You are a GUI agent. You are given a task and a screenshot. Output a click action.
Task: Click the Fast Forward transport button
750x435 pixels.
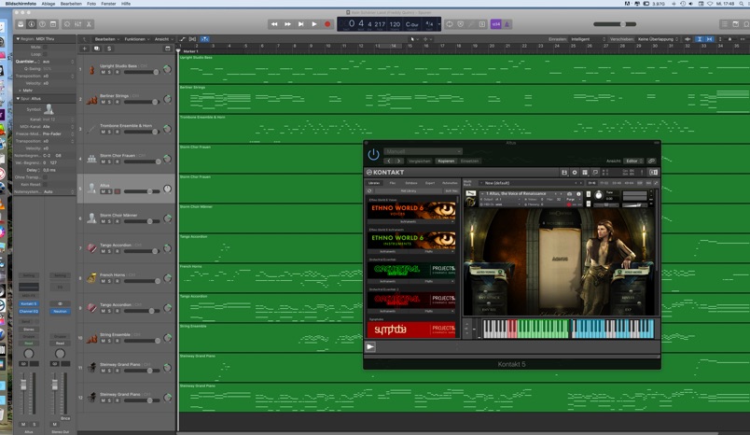287,24
